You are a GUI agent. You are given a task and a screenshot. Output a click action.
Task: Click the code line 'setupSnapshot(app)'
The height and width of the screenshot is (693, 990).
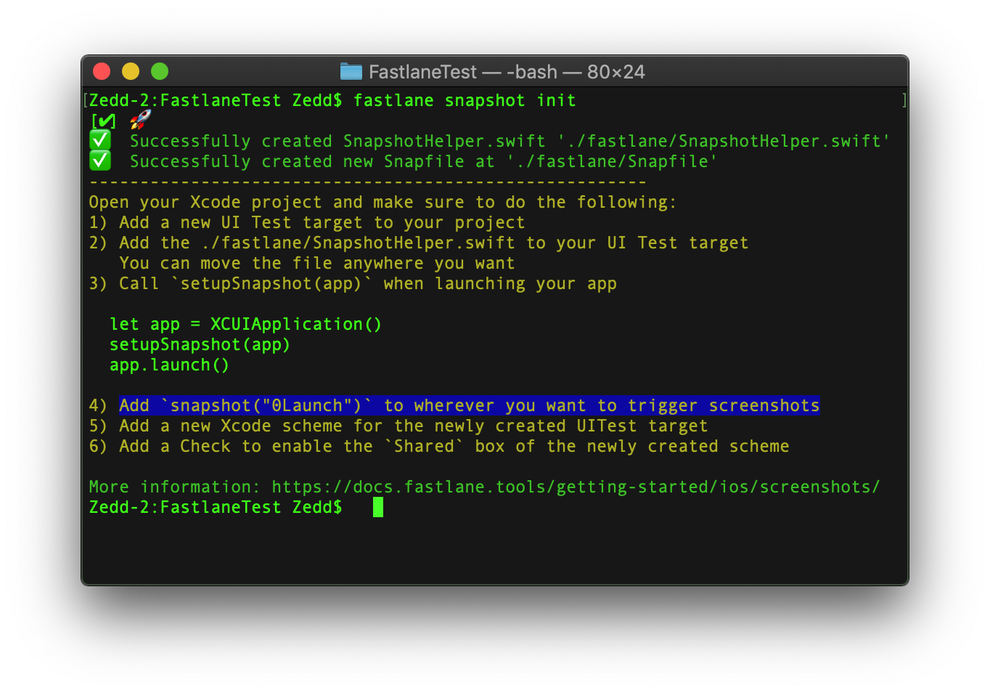pos(200,344)
